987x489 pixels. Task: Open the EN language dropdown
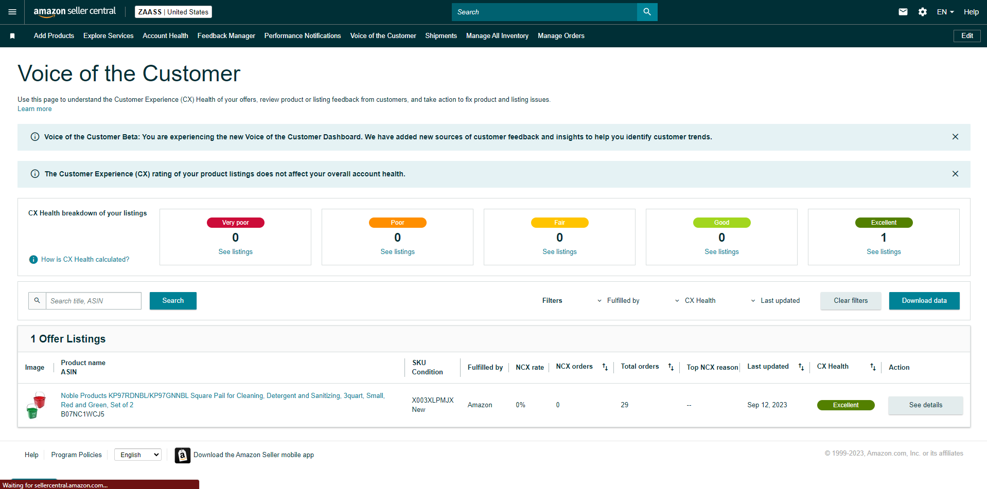click(945, 12)
